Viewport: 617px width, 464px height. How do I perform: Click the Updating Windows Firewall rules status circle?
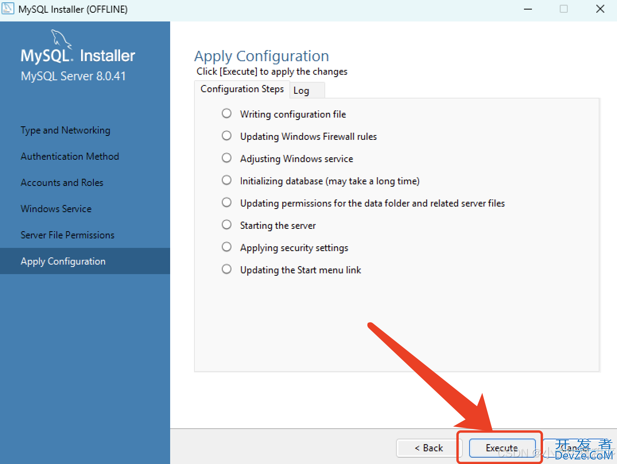coord(227,136)
